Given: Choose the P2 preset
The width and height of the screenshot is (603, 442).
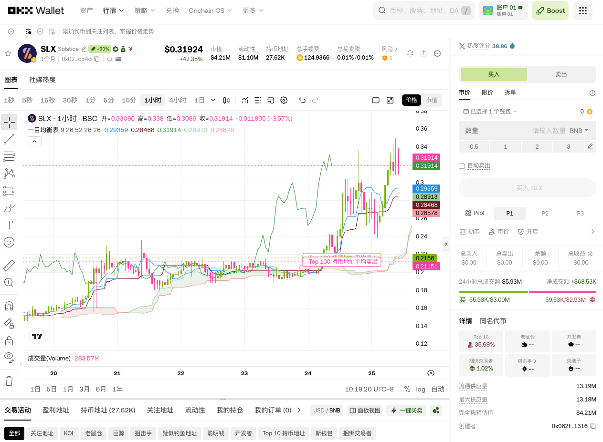Looking at the screenshot, I should 545,214.
